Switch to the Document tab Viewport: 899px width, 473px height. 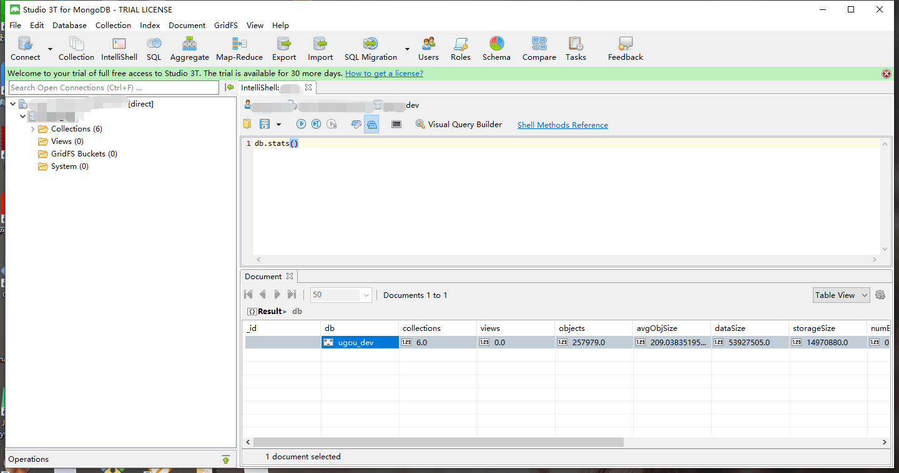pos(263,276)
